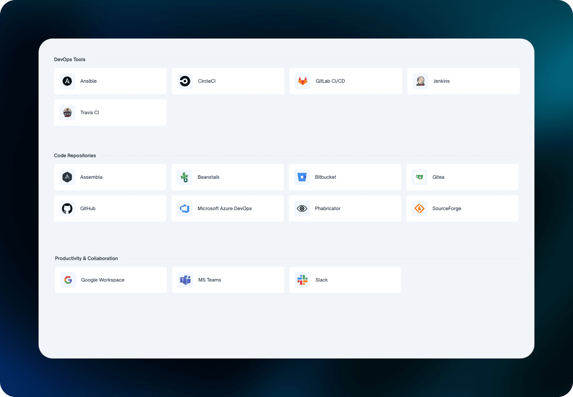The image size is (573, 397).
Task: Select the Microsoft Azure DevOps label
Action: 225,208
